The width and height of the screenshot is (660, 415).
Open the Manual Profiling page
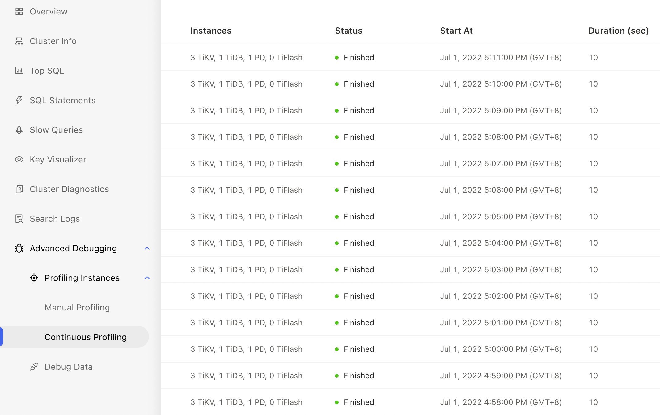point(77,307)
